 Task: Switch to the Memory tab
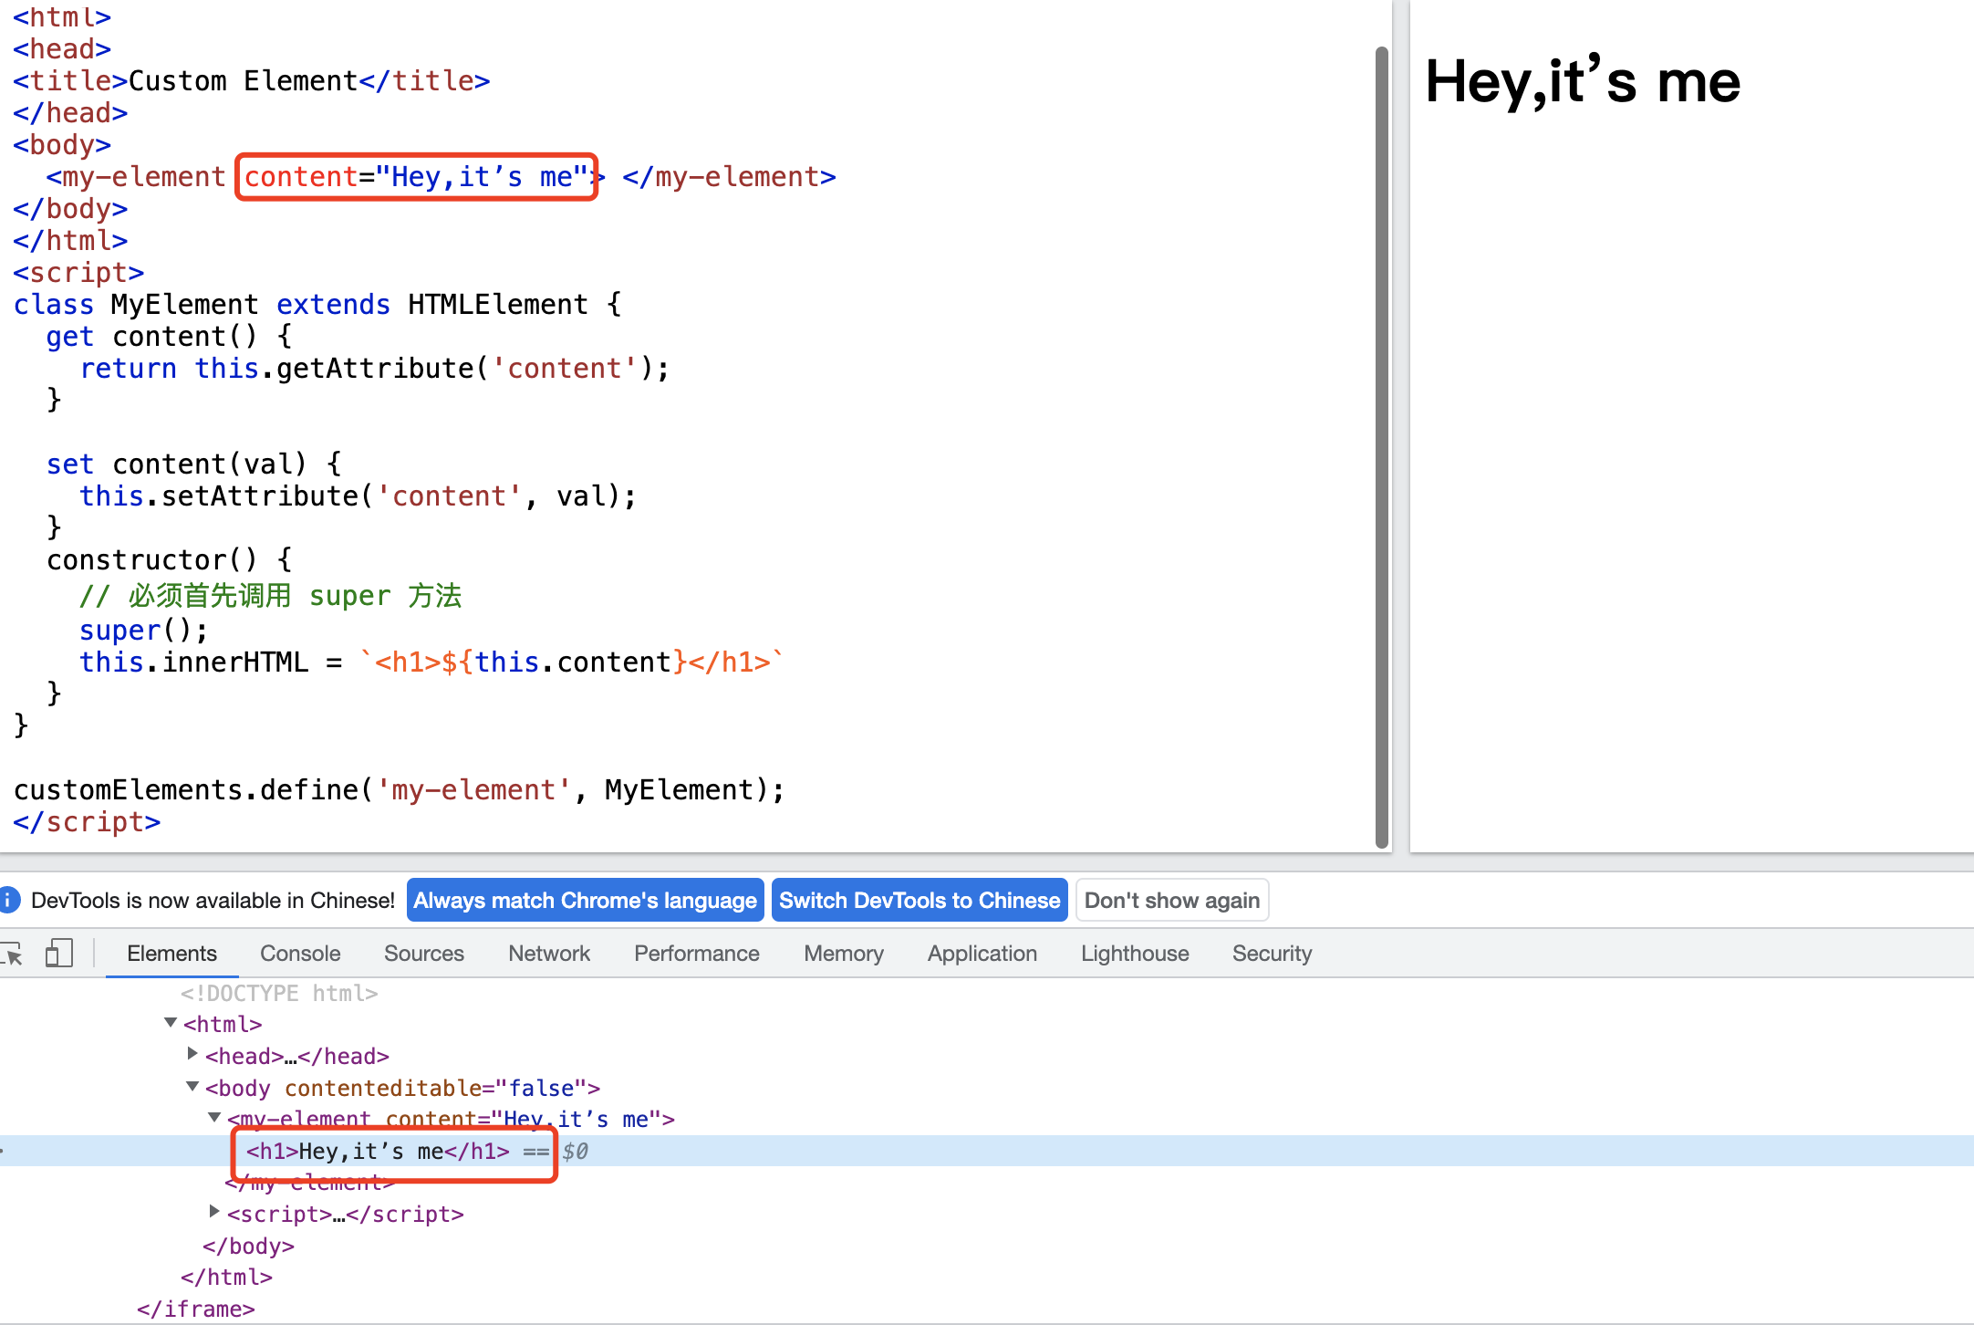coord(844,954)
